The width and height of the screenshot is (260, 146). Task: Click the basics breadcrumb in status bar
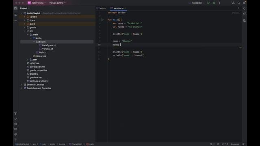pyautogui.click(x=62, y=144)
